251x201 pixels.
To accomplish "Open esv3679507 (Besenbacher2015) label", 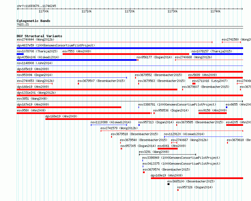I will 101,81.
